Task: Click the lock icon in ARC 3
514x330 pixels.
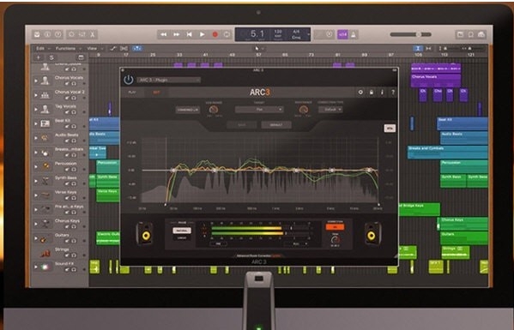Action: point(372,93)
